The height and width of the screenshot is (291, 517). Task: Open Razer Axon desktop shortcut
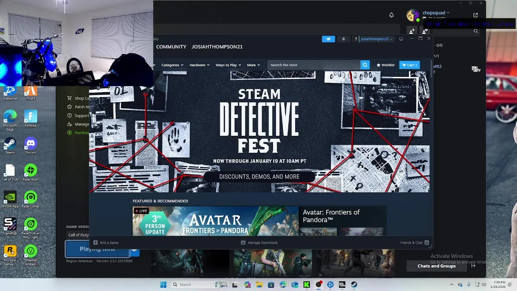(x=30, y=173)
